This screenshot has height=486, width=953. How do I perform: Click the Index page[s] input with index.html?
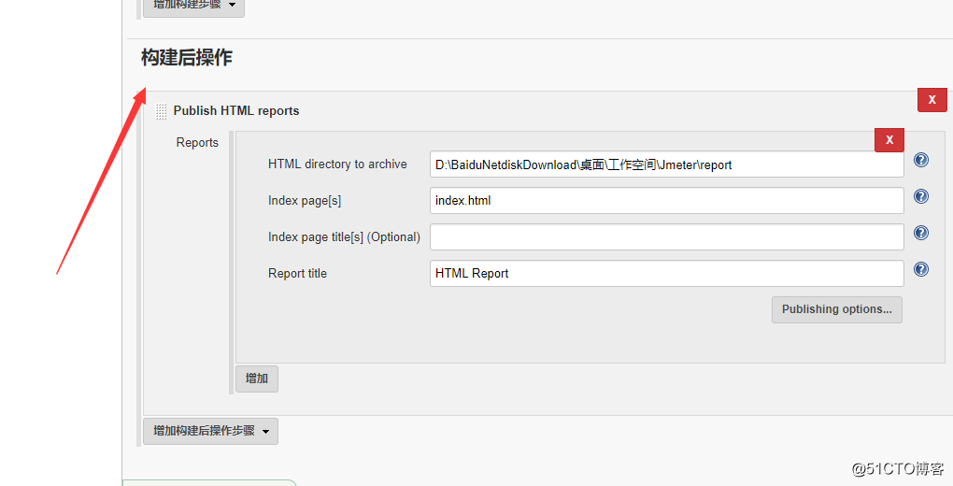pyautogui.click(x=667, y=200)
